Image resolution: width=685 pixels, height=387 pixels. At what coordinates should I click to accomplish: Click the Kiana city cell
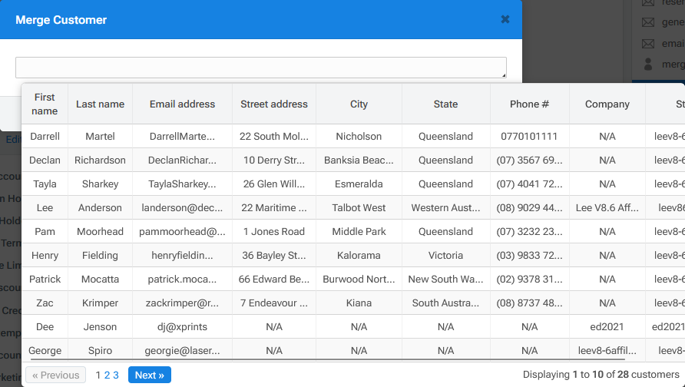tap(359, 303)
